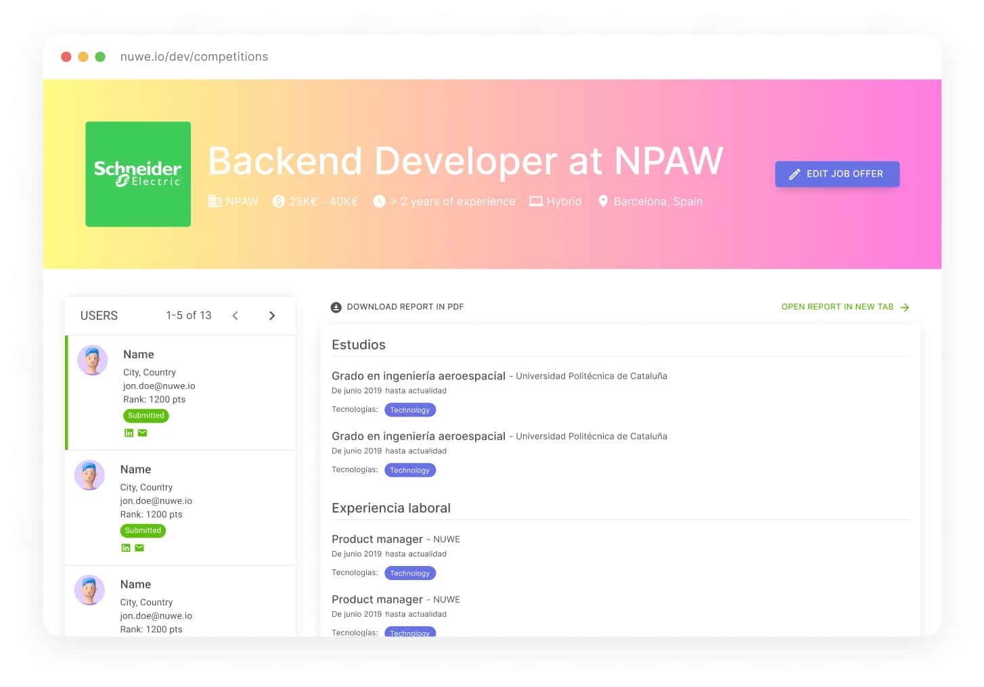Click the Estudios section heading
984x687 pixels.
(x=359, y=345)
